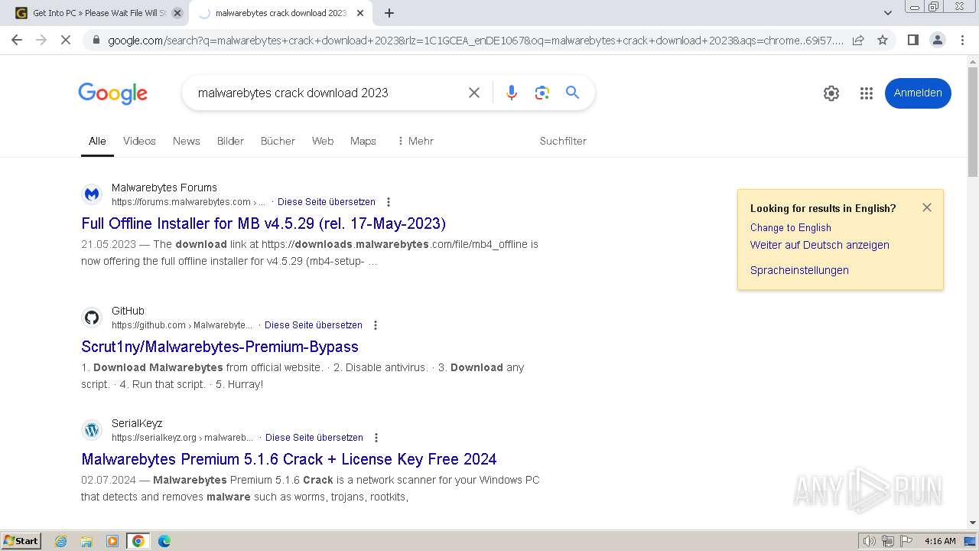This screenshot has height=551, width=979.
Task: Click the GitHub result favicon
Action: (x=92, y=318)
